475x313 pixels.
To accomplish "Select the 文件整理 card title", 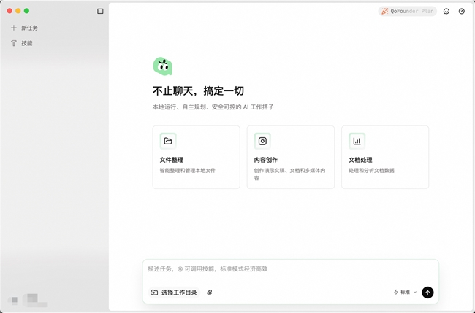I will point(172,160).
